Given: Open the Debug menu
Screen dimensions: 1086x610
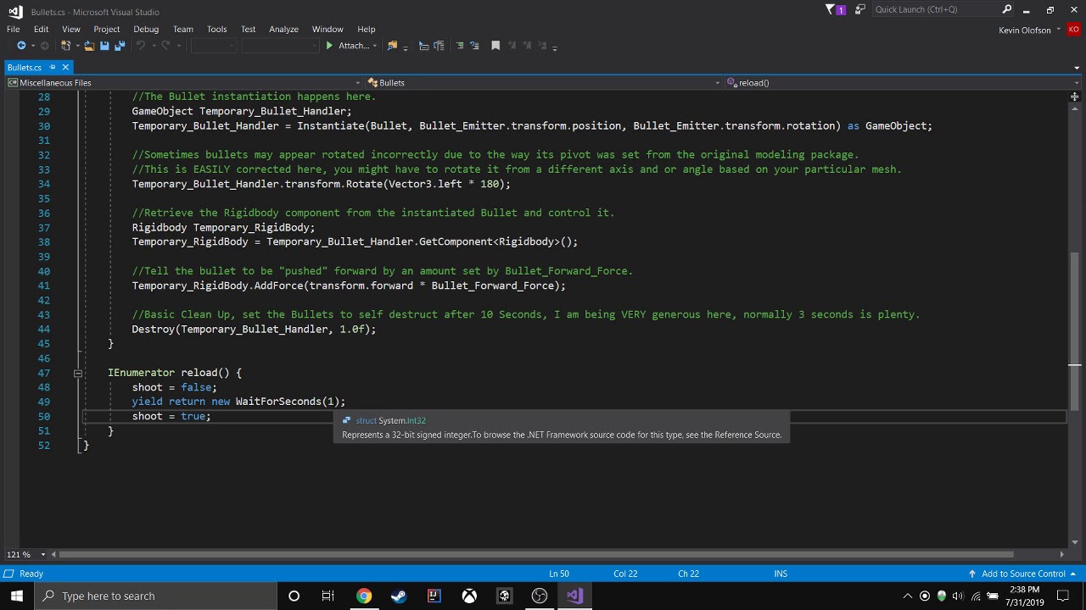Looking at the screenshot, I should [146, 29].
